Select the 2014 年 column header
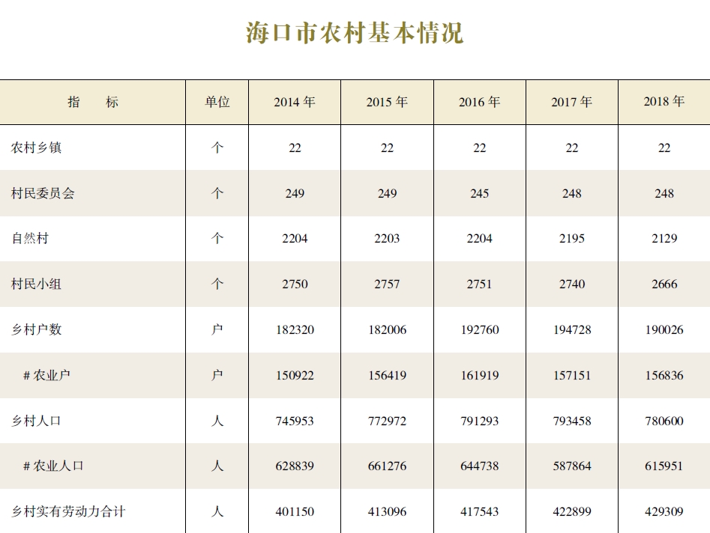 pos(295,102)
